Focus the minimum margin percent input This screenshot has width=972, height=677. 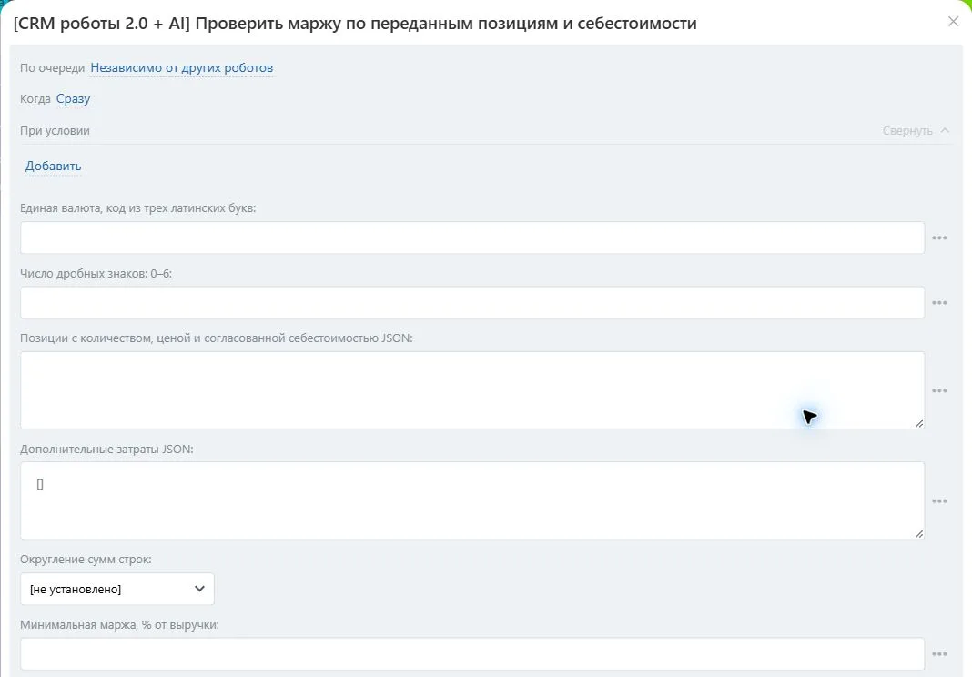pyautogui.click(x=472, y=654)
